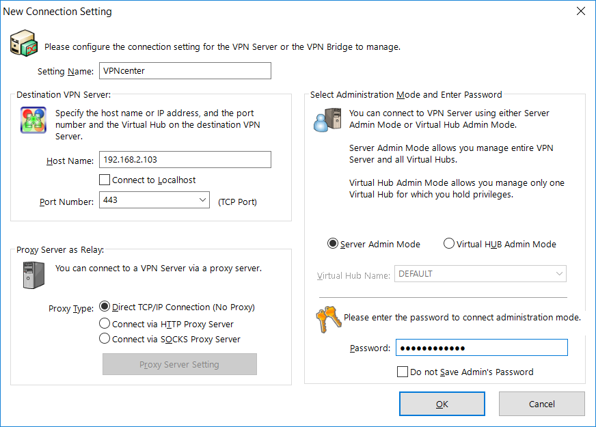Focus the Host Name input field
The image size is (596, 427).
point(185,160)
